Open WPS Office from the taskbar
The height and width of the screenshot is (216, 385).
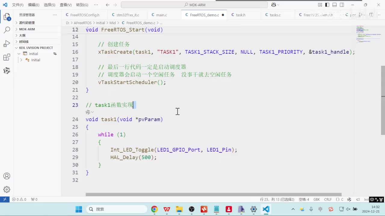point(167,209)
